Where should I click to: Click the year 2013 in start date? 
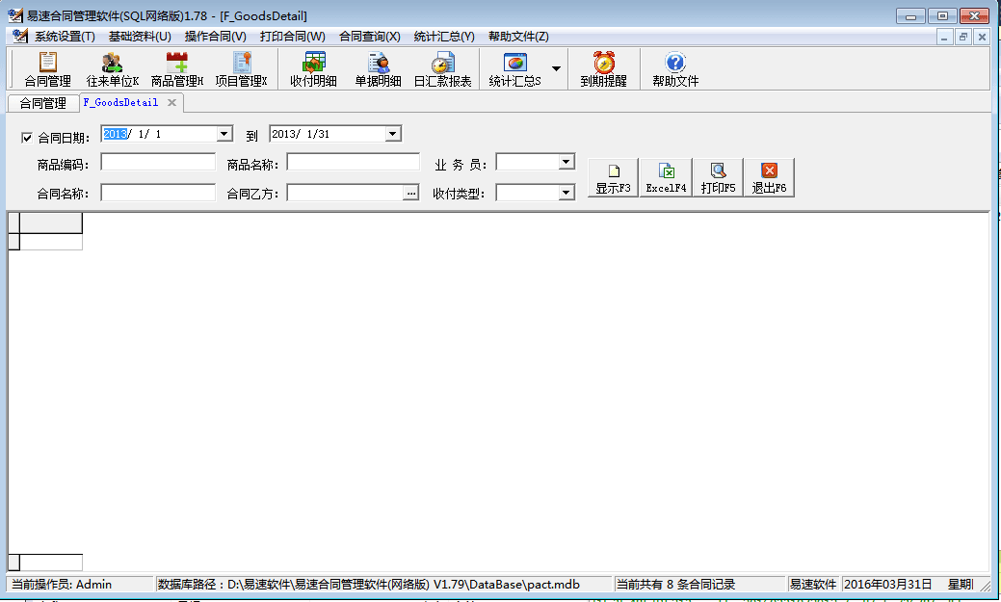tap(115, 134)
